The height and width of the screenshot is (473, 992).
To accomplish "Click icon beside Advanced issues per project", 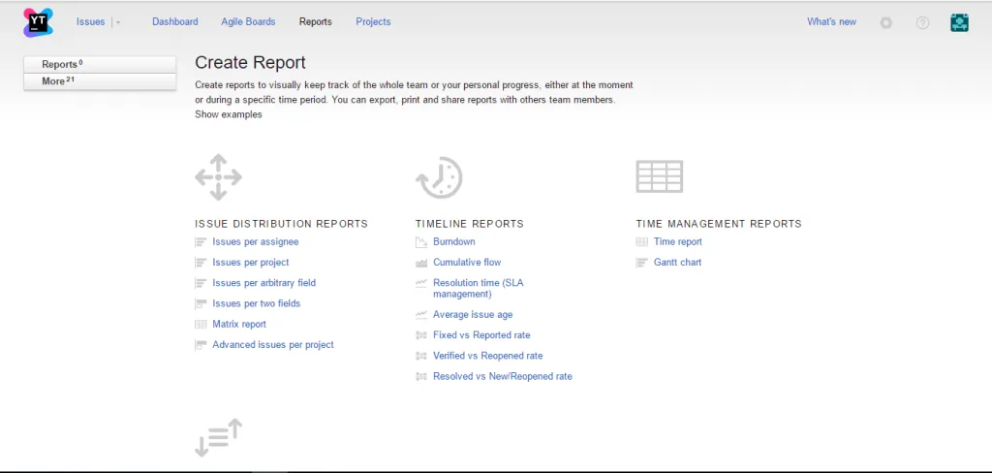I will 201,344.
